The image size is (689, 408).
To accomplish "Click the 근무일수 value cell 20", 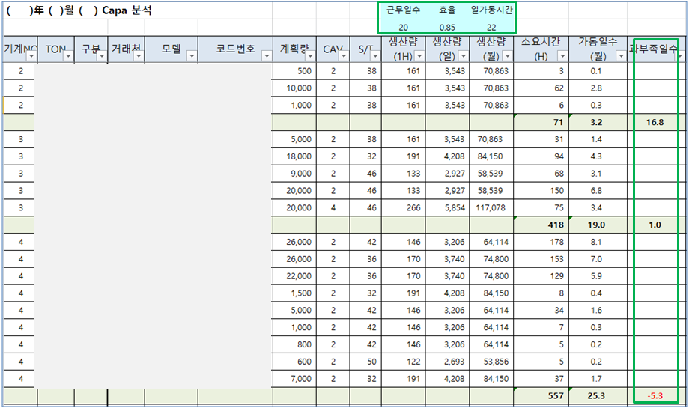I will 403,27.
